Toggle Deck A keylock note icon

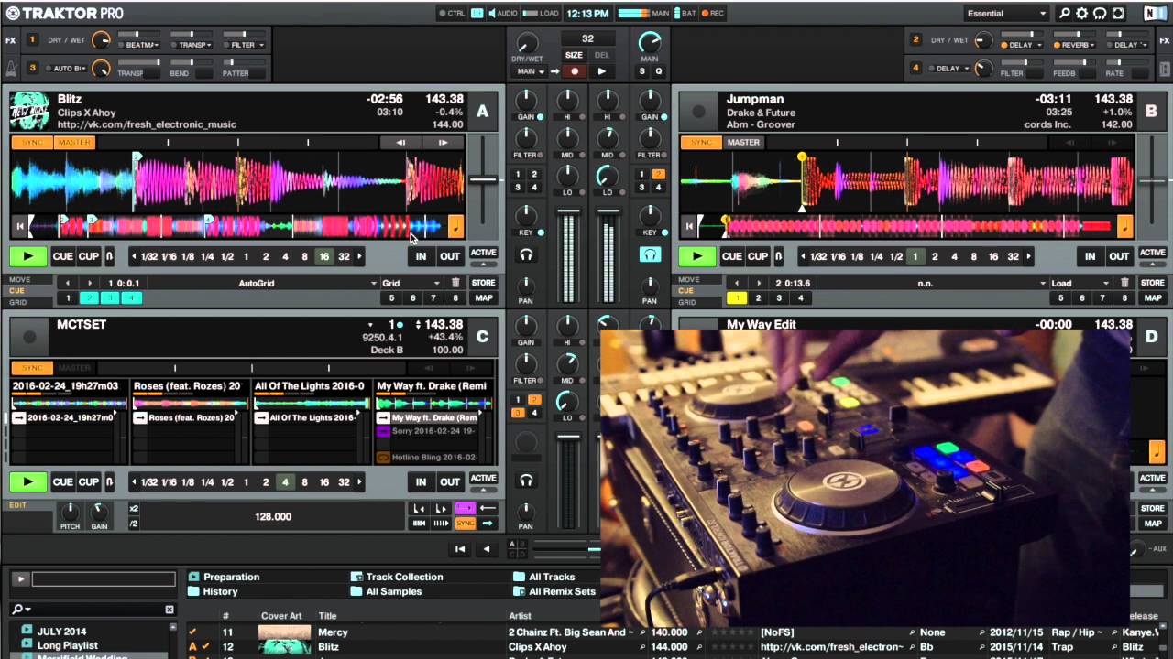coord(455,226)
